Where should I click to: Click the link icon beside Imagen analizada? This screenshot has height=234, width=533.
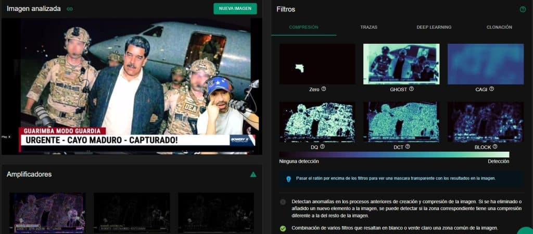(x=70, y=9)
